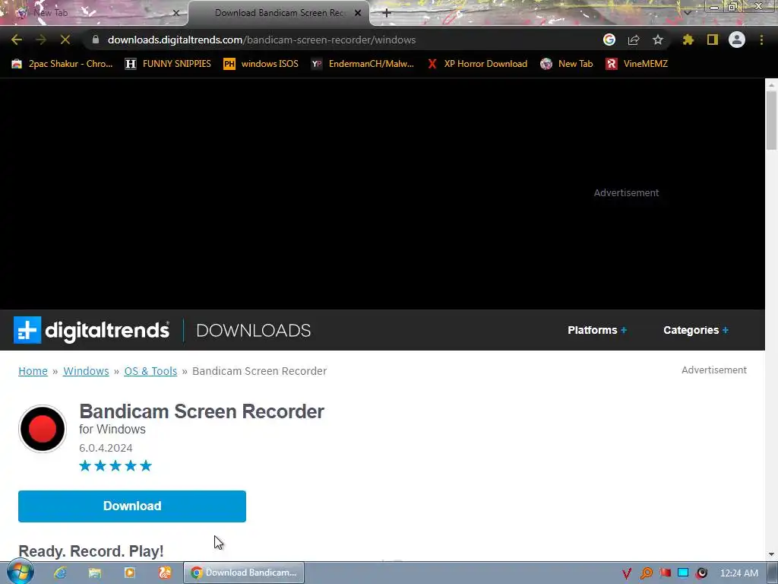Go to Windows breadcrumb

point(86,371)
